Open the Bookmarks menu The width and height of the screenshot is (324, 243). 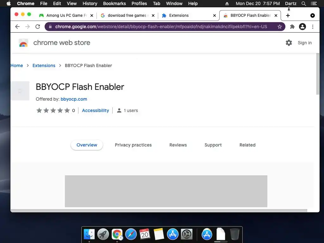115,3
